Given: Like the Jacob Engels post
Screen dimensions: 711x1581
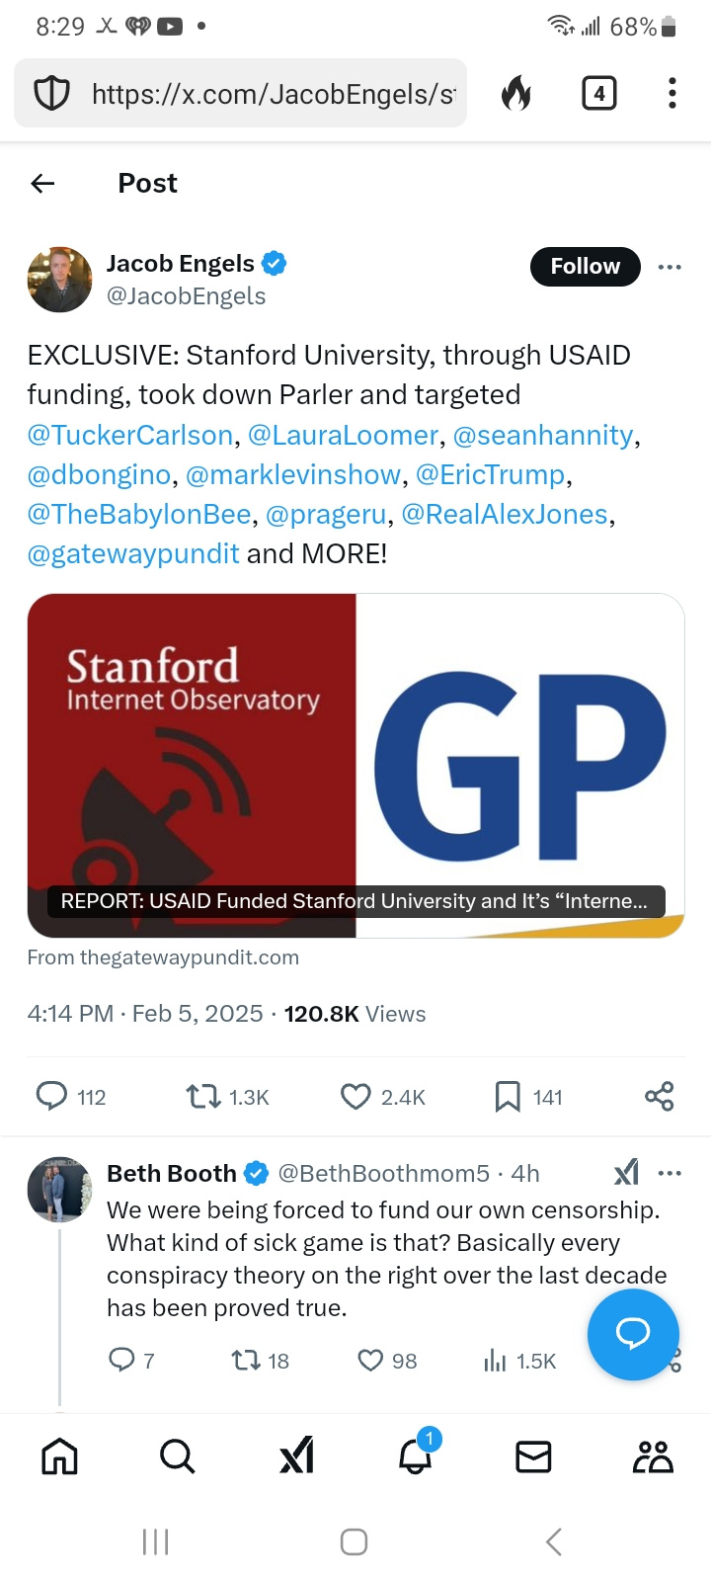Looking at the screenshot, I should (x=355, y=1096).
